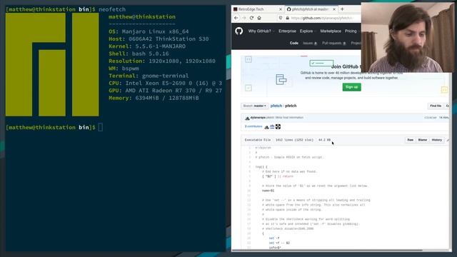Click the GitHub octocat logo
This screenshot has height=257, width=457.
click(x=239, y=31)
